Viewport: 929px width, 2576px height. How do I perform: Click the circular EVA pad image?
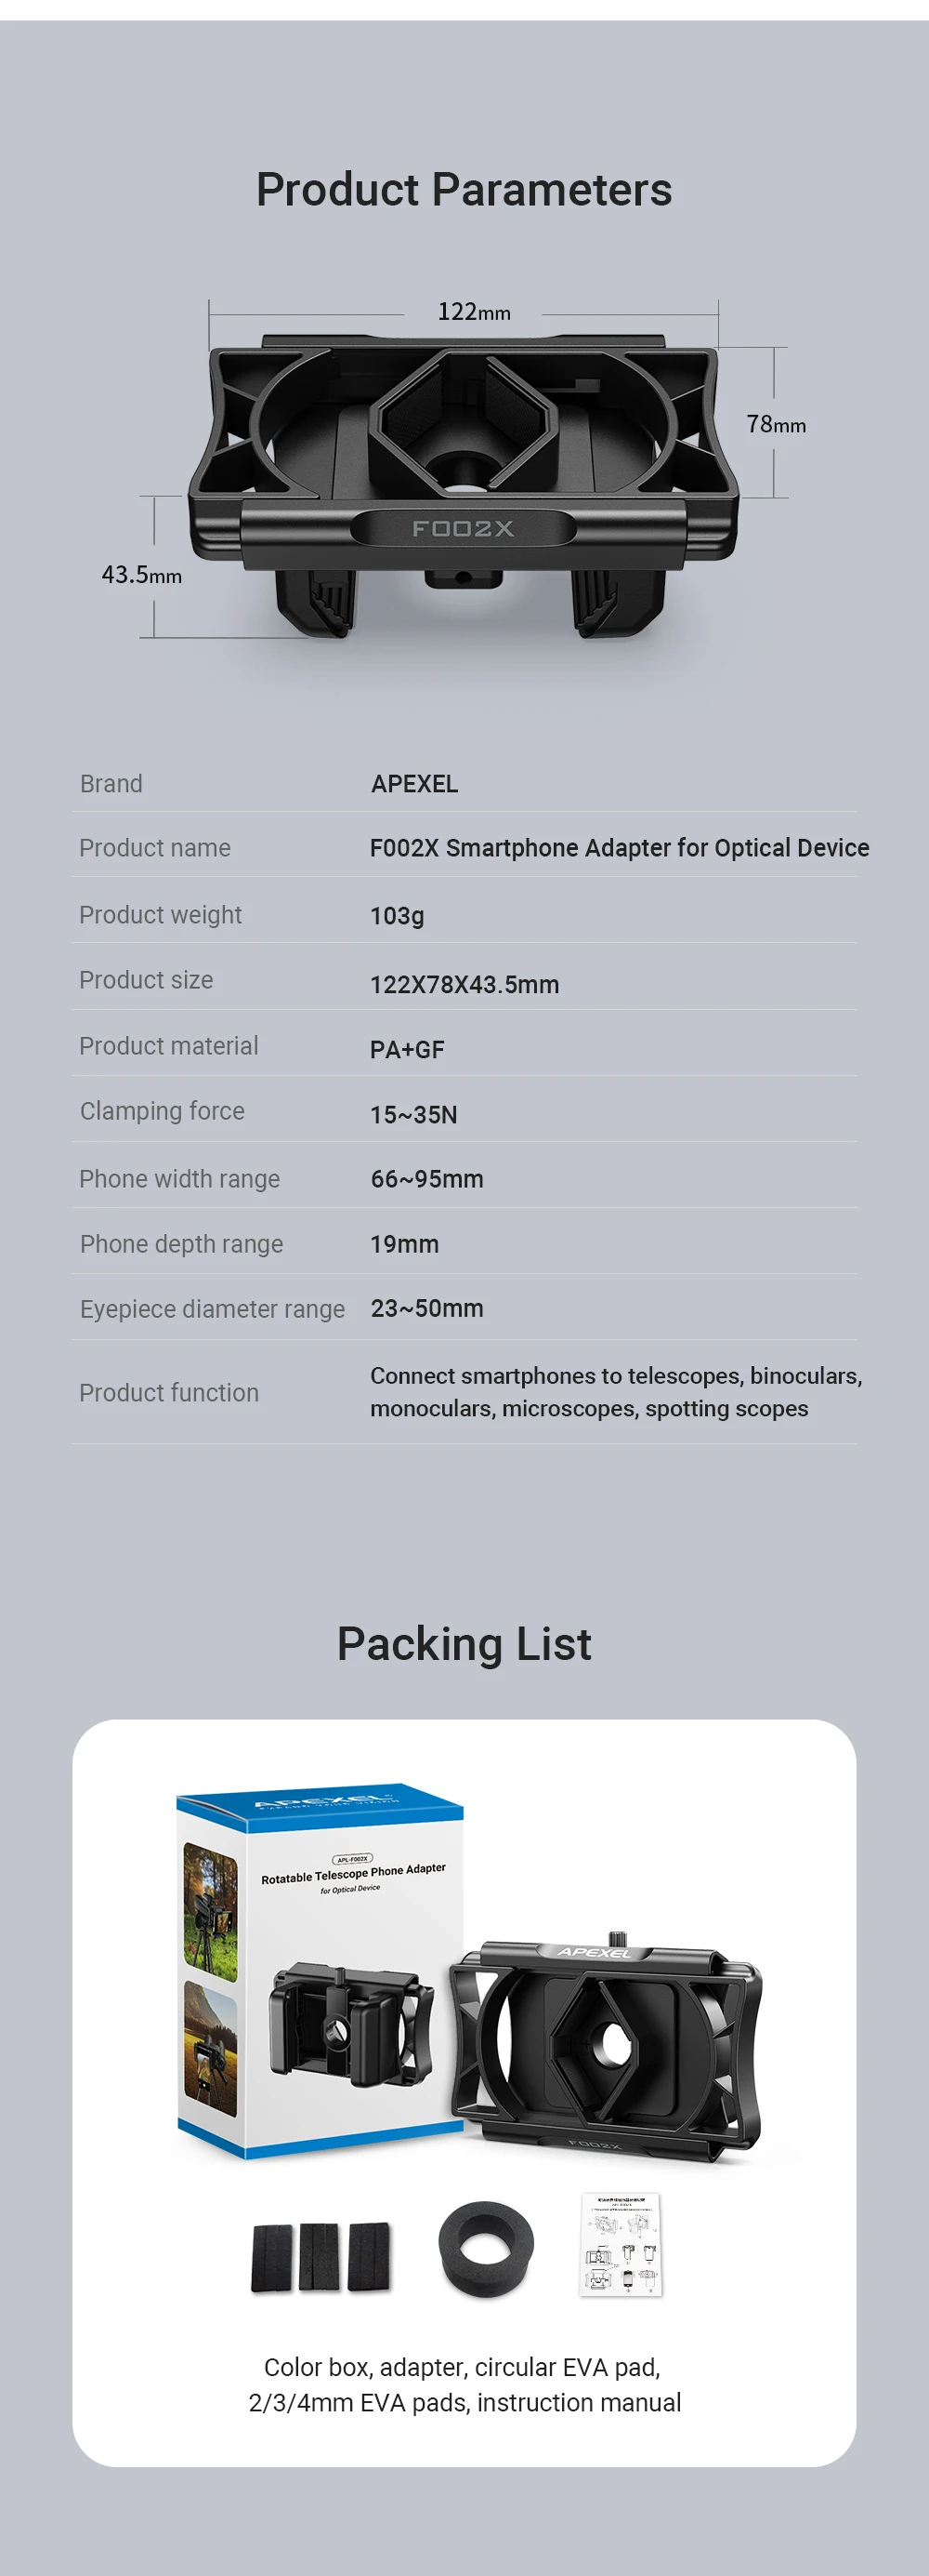pos(486,2249)
